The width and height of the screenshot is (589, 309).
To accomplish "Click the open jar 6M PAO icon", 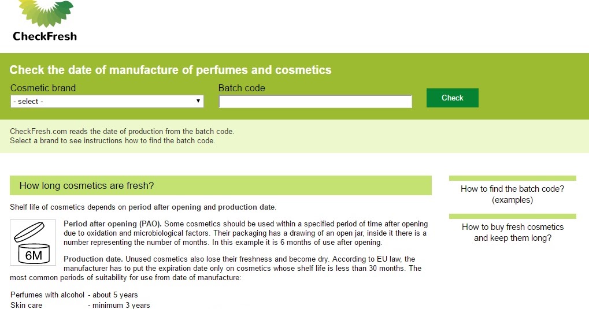I will pos(33,243).
